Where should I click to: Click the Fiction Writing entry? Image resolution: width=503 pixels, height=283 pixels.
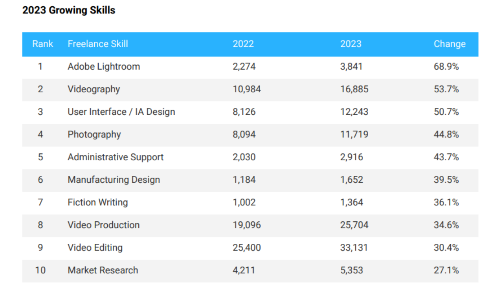[98, 202]
